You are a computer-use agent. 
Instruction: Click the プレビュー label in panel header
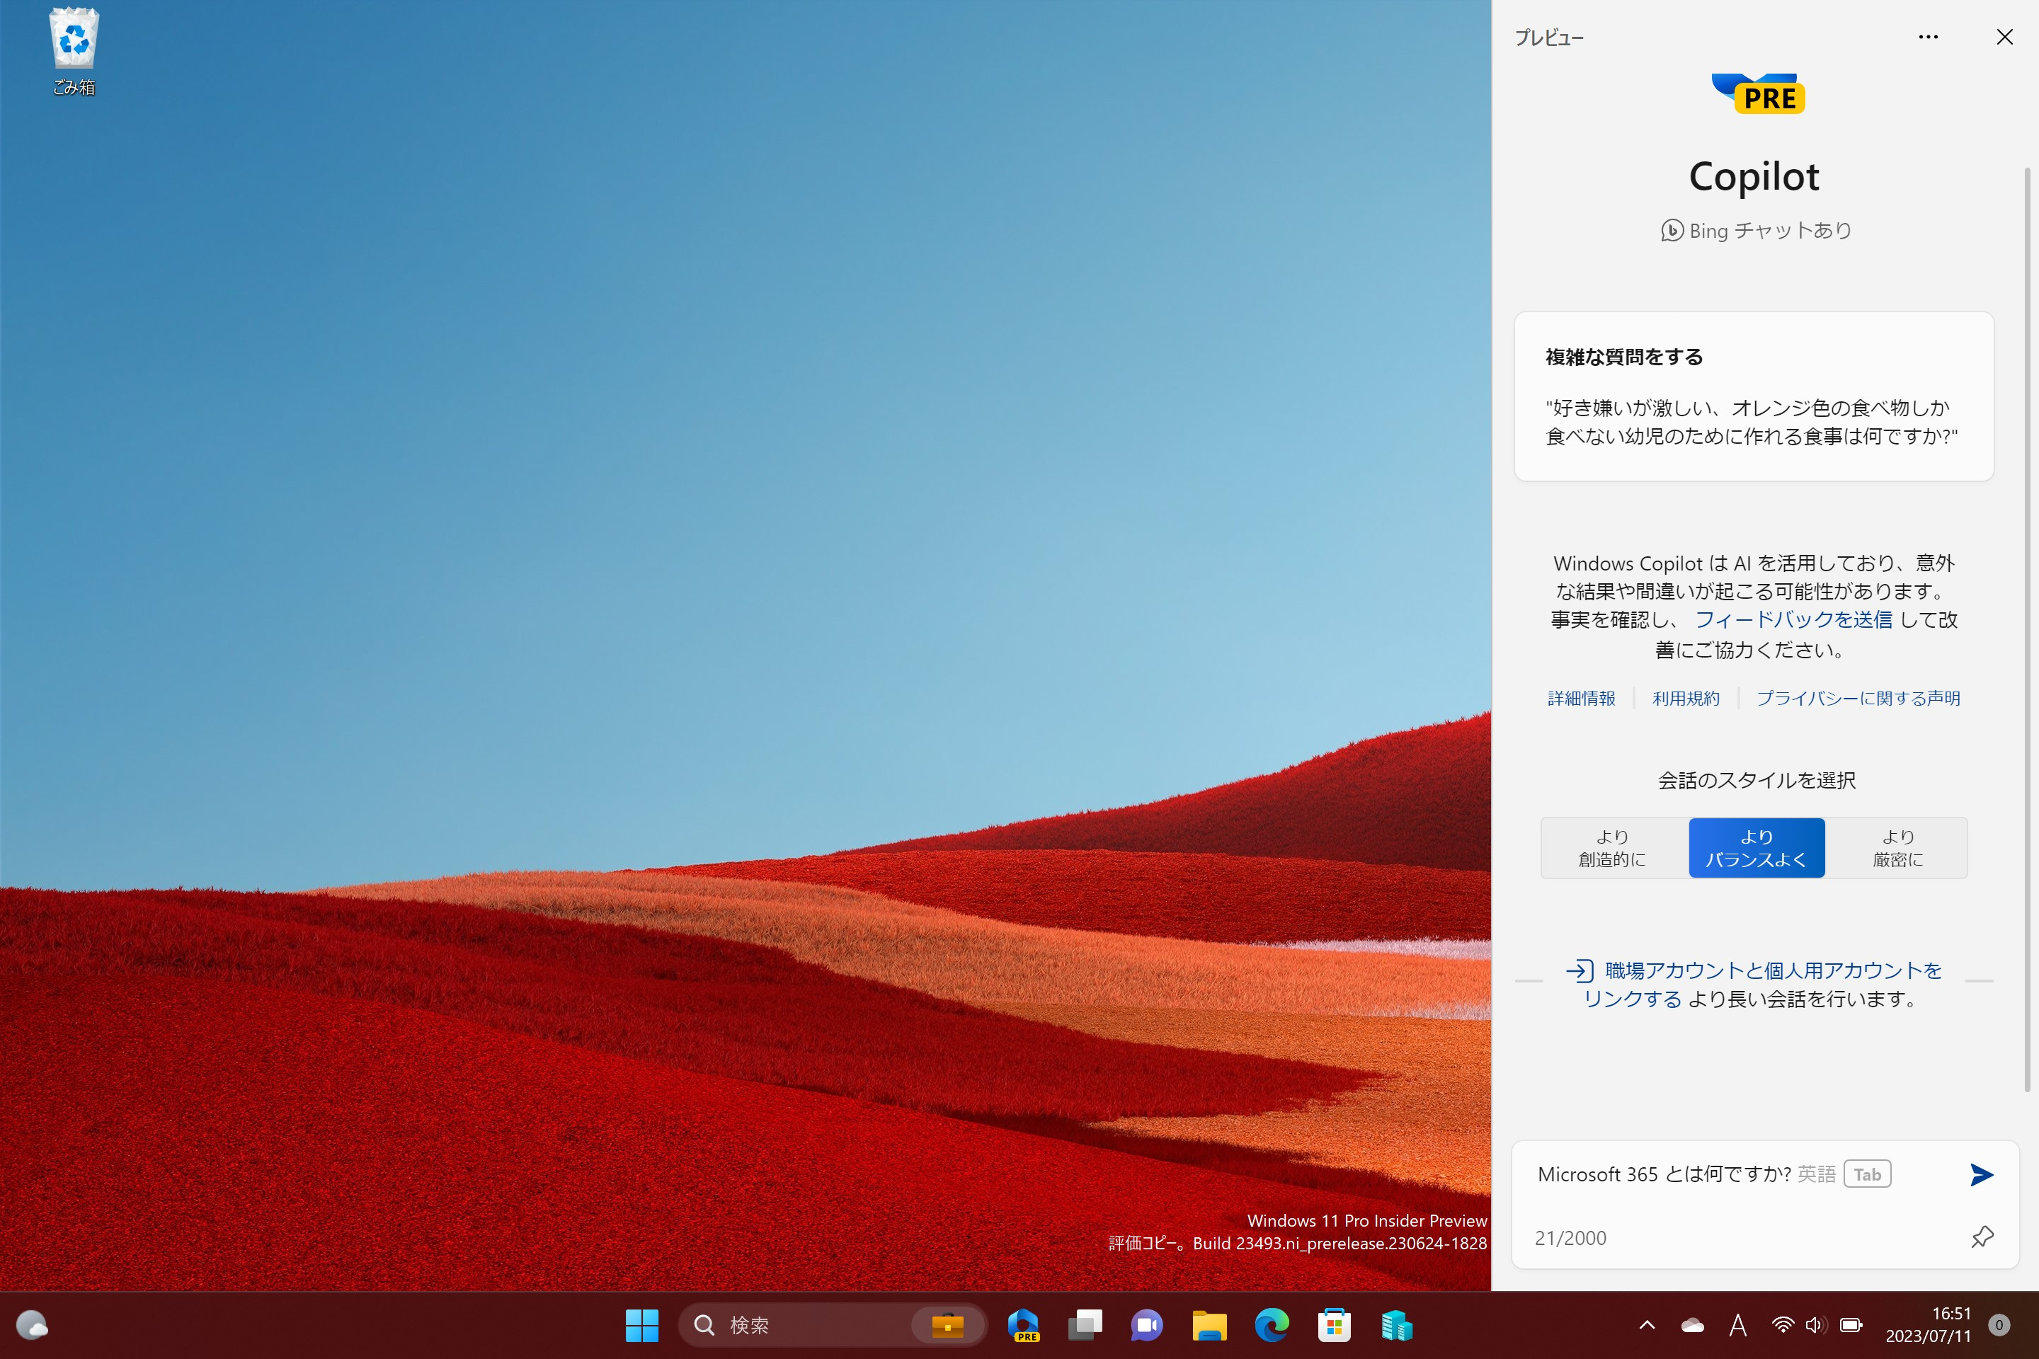click(1548, 38)
